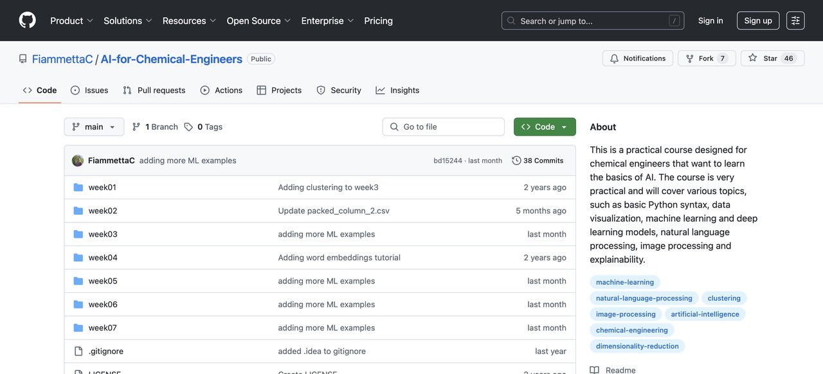Open the Projects tab
This screenshot has height=374, width=823.
[279, 90]
